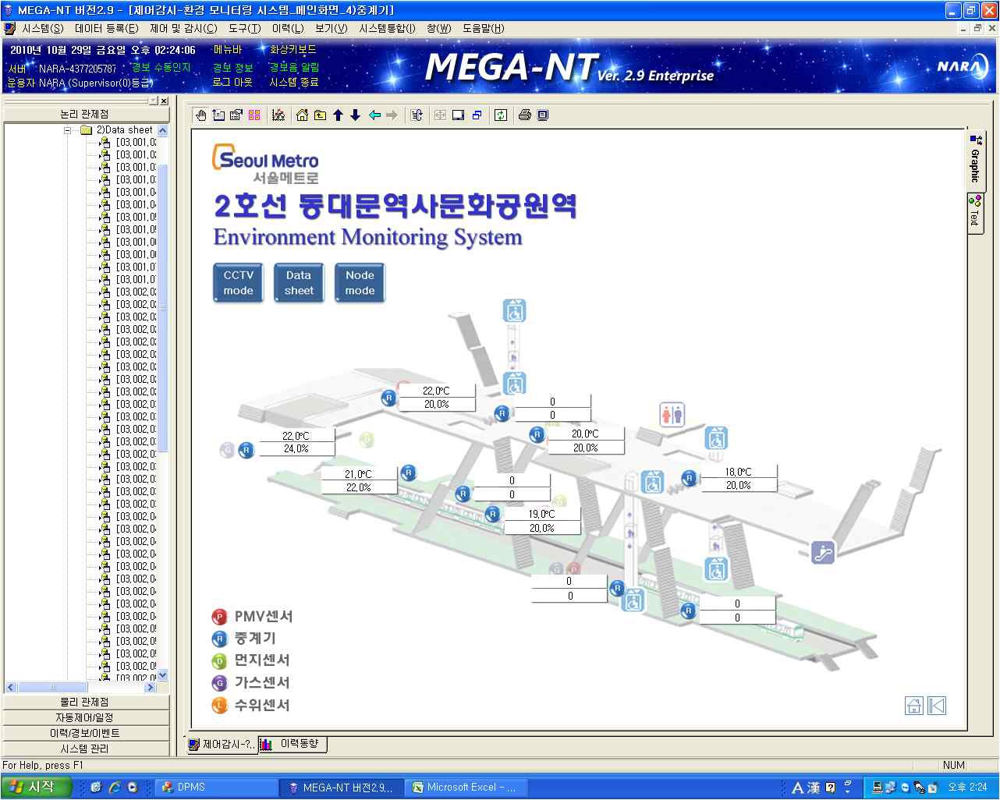The width and height of the screenshot is (1000, 800).
Task: Click the go-to-first arrow icon
Action: pos(937,706)
